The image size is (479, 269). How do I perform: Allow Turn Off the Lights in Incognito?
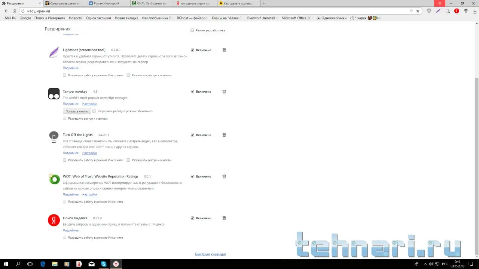click(x=65, y=160)
